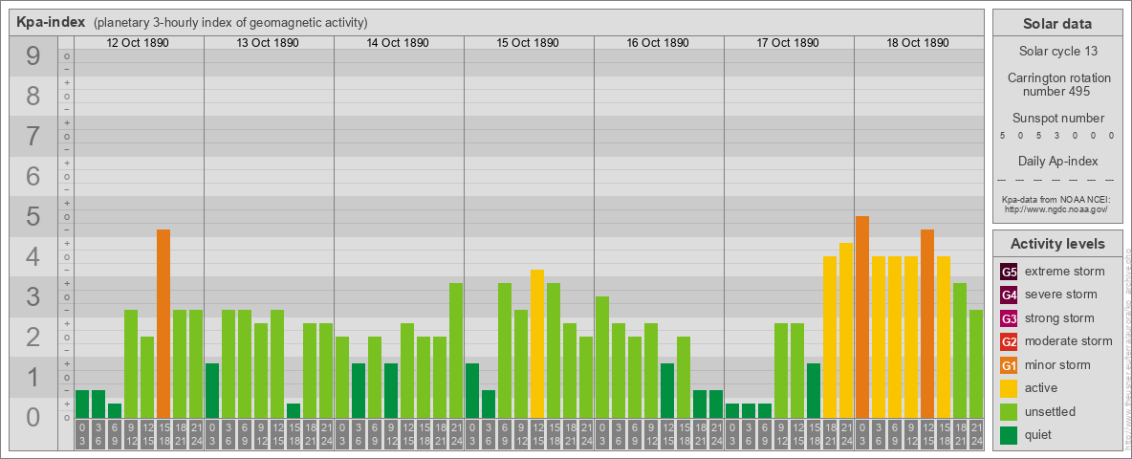Click the 14 Oct 1890 date header
Viewport: 1132px width, 459px height.
(398, 43)
